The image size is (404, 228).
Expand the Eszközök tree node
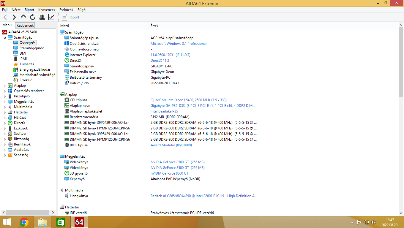pyautogui.click(x=5, y=128)
